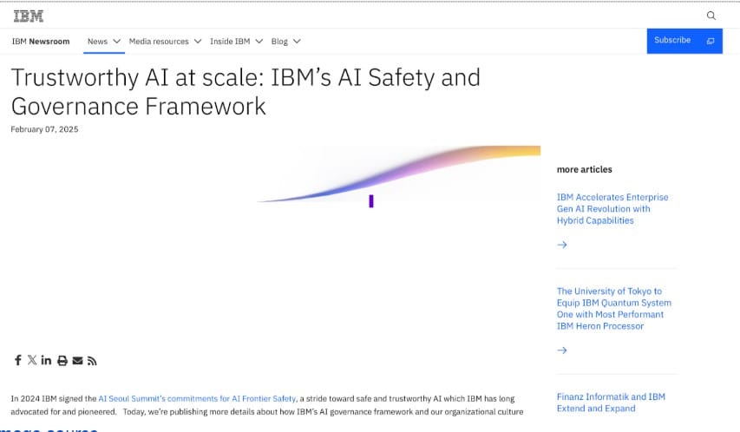Go to IBM Newsroom home
Screen dimensions: 740x432
(x=40, y=41)
